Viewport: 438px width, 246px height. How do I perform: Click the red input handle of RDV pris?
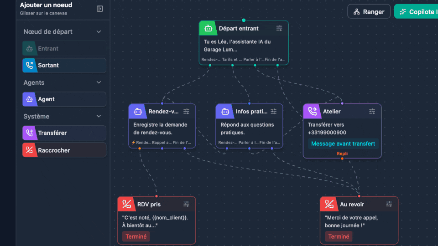coord(156,196)
